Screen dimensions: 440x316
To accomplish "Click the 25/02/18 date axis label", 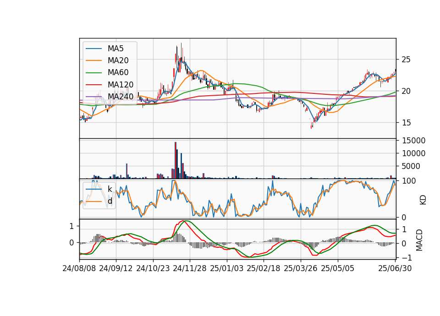I will (x=264, y=269).
